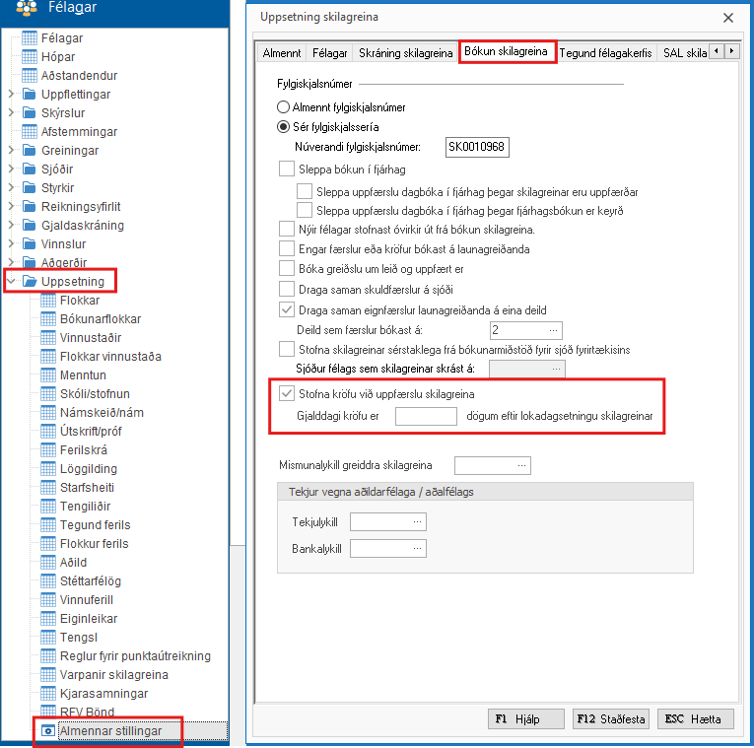Click the table icon next to Kjarasamningar

(48, 694)
